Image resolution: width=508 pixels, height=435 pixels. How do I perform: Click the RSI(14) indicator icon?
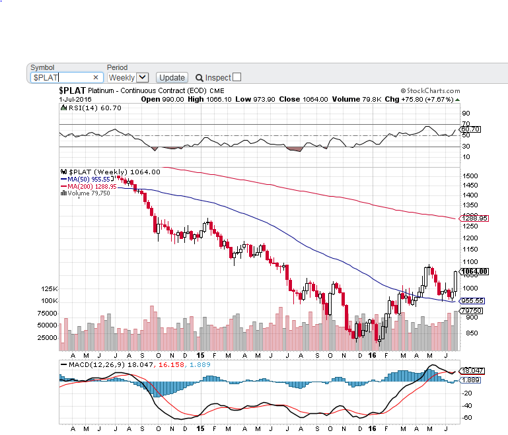tap(64, 108)
